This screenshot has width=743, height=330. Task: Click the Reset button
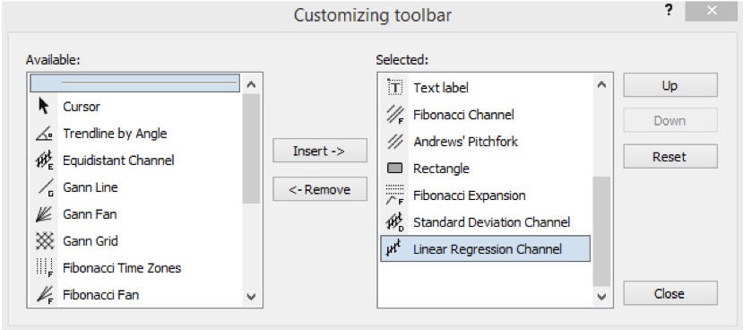click(x=670, y=156)
